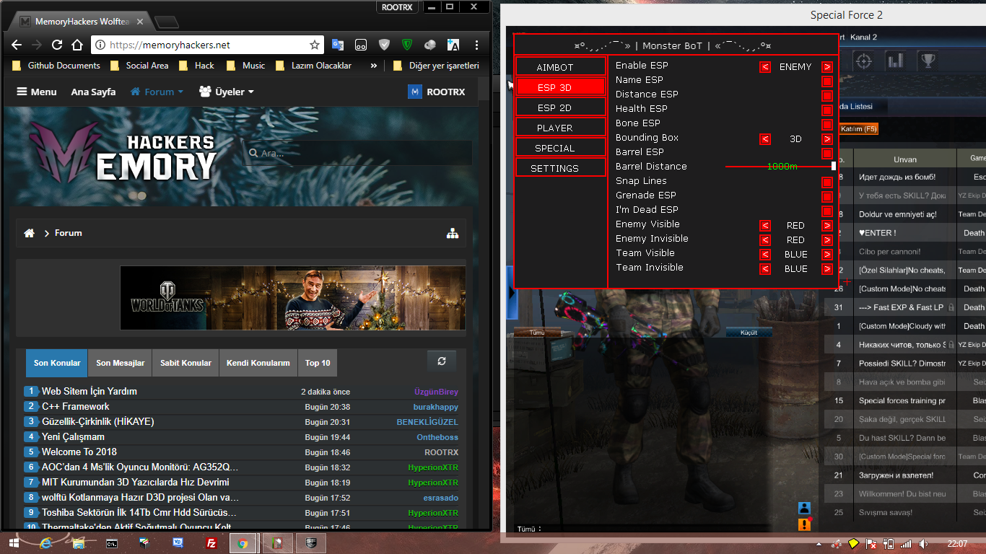Click the gray shield extension icon in Chrome
This screenshot has width=986, height=554.
[x=384, y=45]
